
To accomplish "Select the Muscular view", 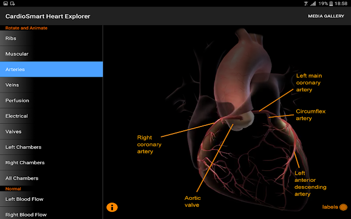I will 51,54.
